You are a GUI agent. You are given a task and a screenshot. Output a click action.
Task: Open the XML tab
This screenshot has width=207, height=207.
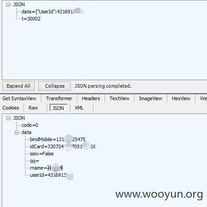coord(79,108)
